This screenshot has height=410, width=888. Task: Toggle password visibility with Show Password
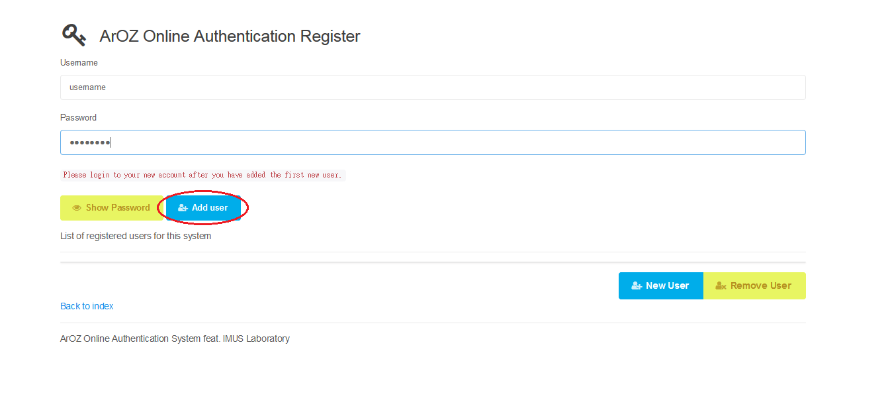click(x=111, y=208)
